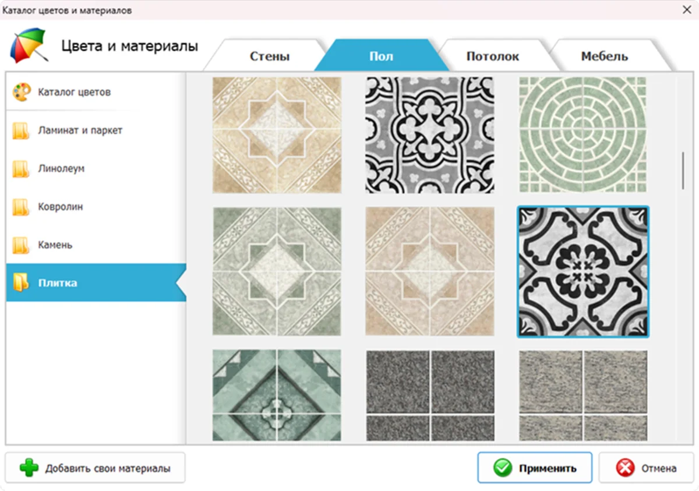Viewport: 699px width, 491px height.
Task: Click the folder icon beside Ковролин
Action: (x=22, y=207)
